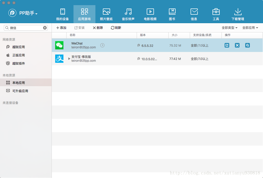
Task: Click the WeChat name text
Action: coord(77,43)
